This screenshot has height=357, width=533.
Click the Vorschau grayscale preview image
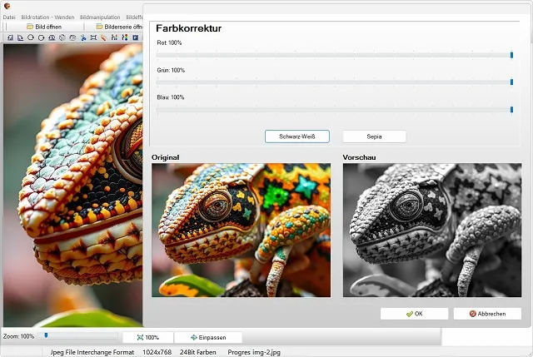coord(432,231)
